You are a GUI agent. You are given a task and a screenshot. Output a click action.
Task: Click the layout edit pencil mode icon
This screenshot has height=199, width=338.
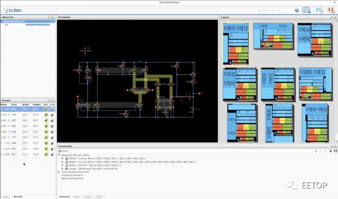[319, 10]
